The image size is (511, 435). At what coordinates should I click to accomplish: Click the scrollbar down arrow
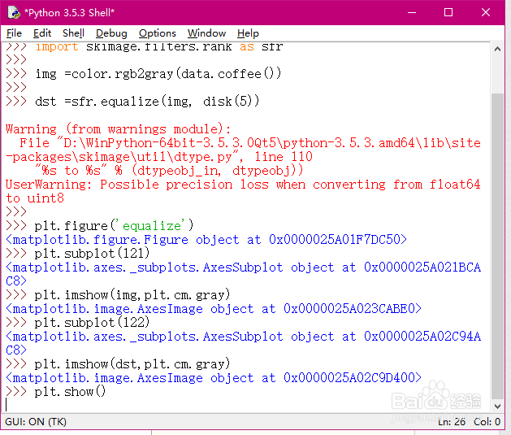click(497, 407)
